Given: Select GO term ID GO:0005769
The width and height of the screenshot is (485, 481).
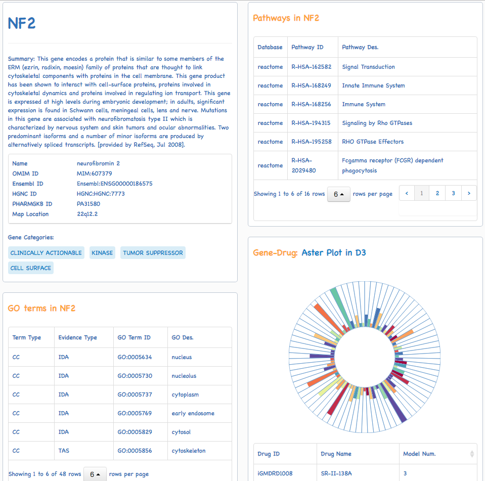Looking at the screenshot, I should [135, 413].
